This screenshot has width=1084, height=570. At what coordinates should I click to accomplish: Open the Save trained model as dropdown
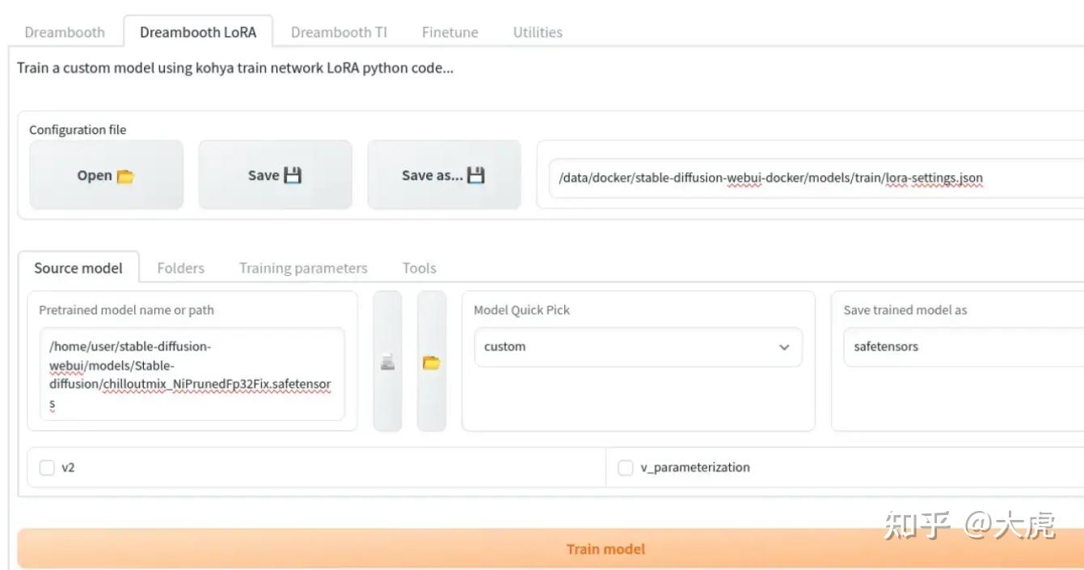click(x=962, y=346)
